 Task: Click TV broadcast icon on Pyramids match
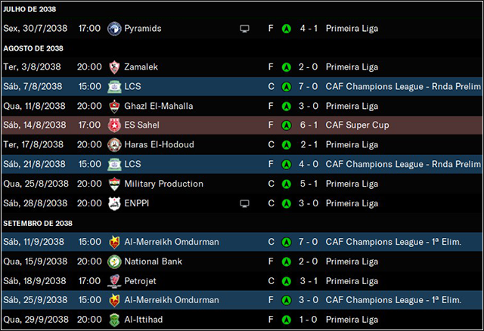(x=244, y=29)
